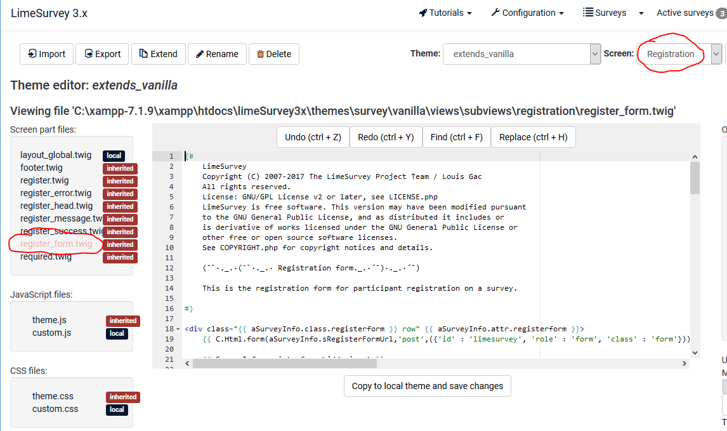Click the editor scroll right arrow

coord(684,363)
